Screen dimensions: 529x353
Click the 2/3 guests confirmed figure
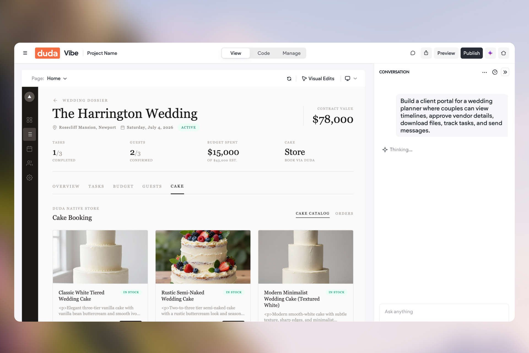point(135,153)
